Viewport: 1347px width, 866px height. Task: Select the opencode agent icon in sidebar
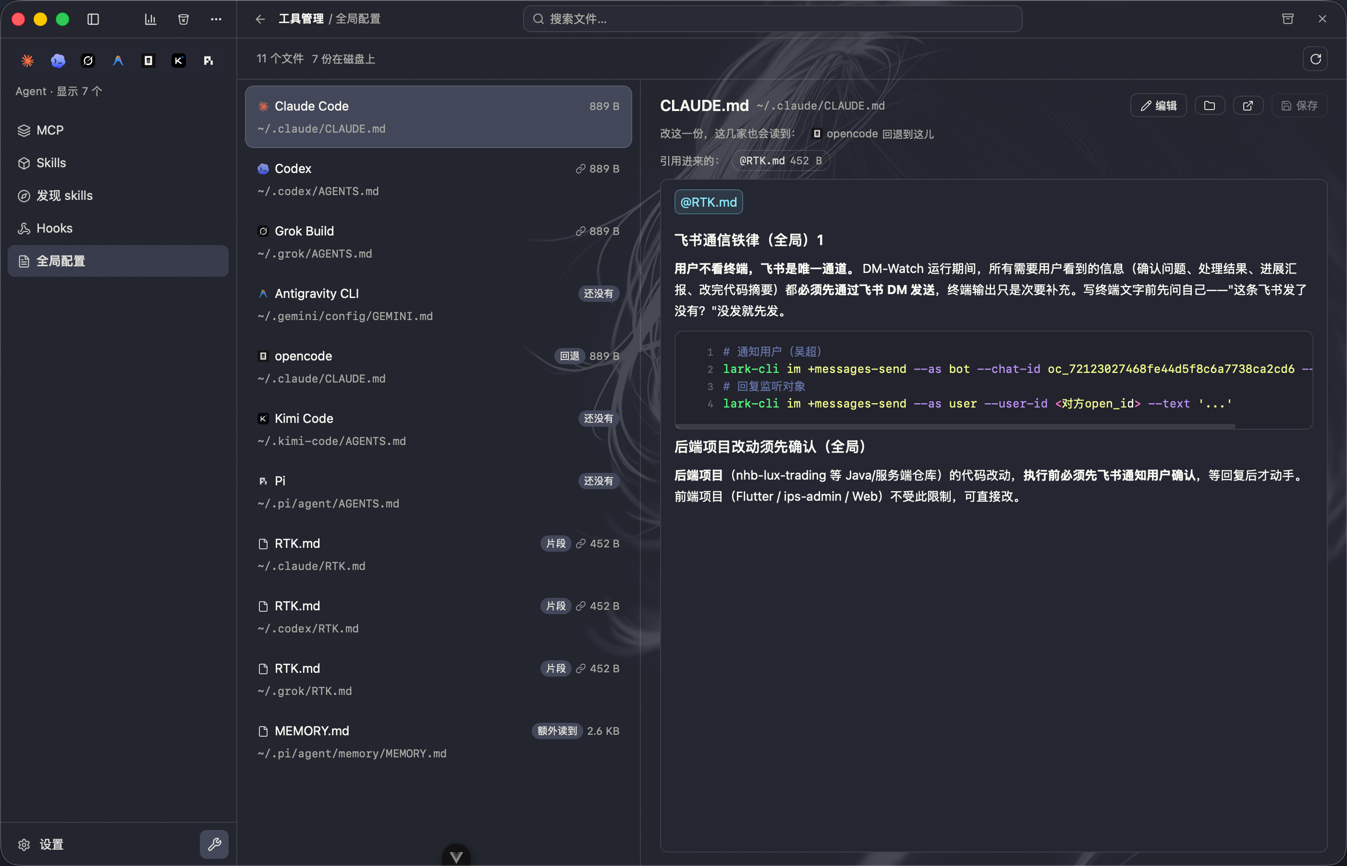(148, 60)
